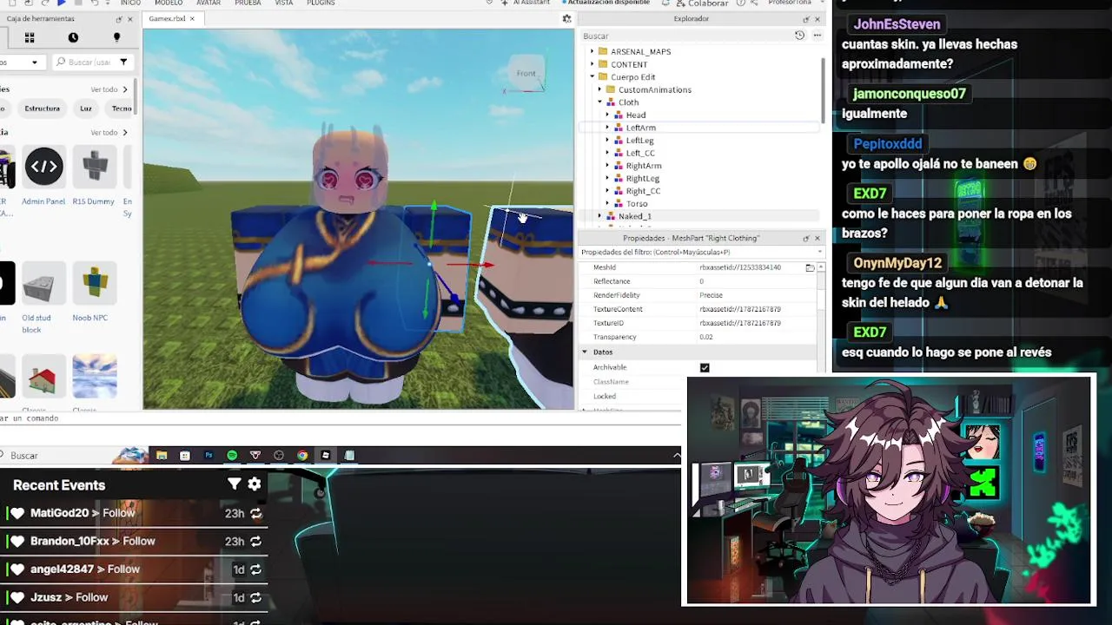This screenshot has width=1112, height=625.
Task: Open Explorer more options ellipsis
Action: point(817,36)
